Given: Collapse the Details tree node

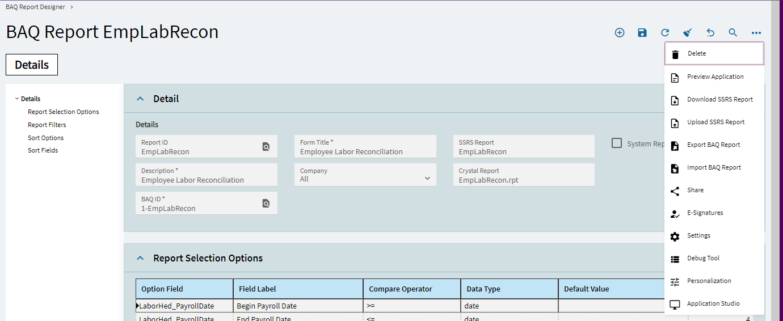Looking at the screenshot, I should tap(17, 99).
